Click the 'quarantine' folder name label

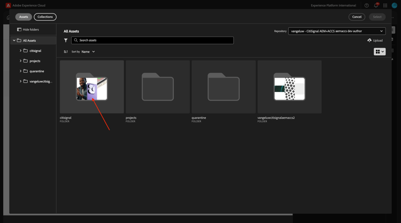pos(199,118)
